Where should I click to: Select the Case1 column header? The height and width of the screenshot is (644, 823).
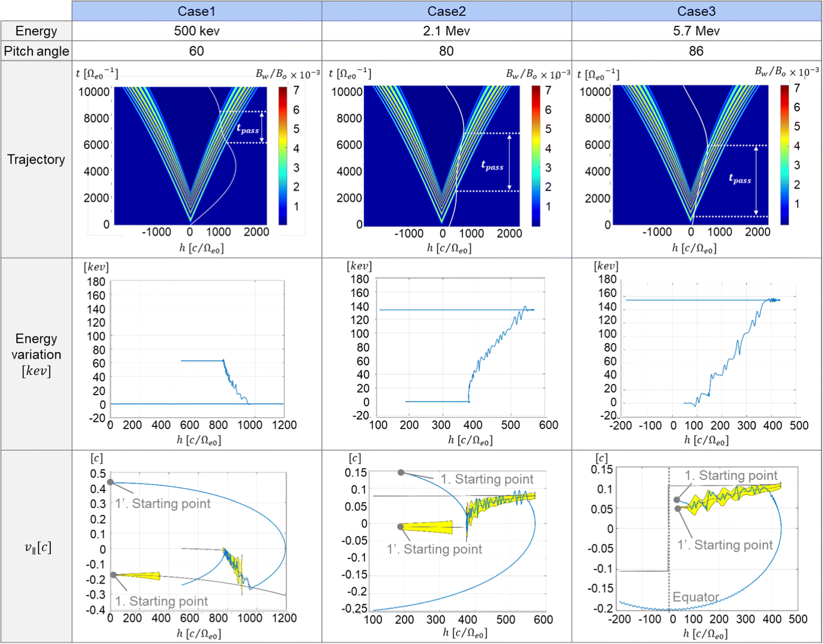(196, 11)
